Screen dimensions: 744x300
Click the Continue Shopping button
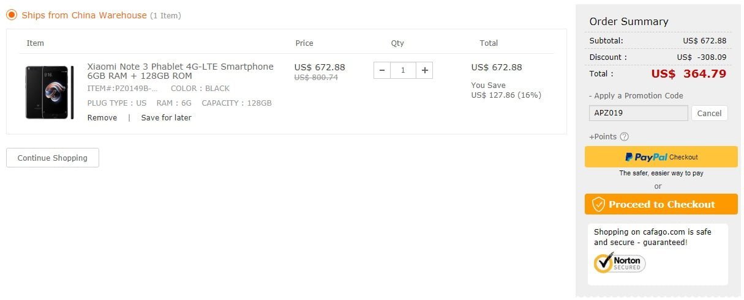pyautogui.click(x=53, y=158)
